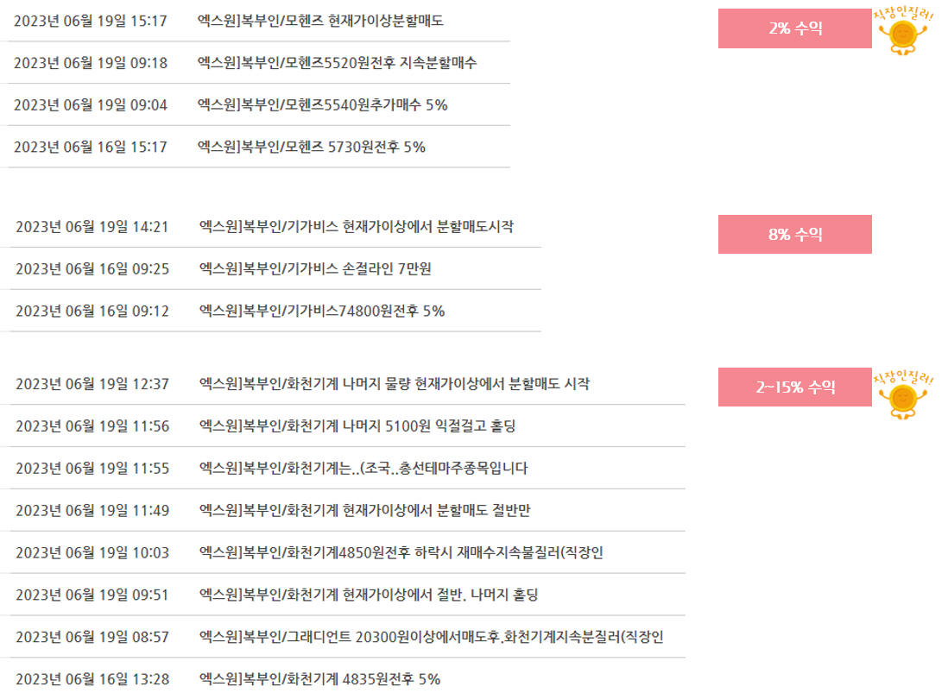
Task: Open 기가비스 현재가이상에서 분할매도시작 message
Action: coord(357,227)
